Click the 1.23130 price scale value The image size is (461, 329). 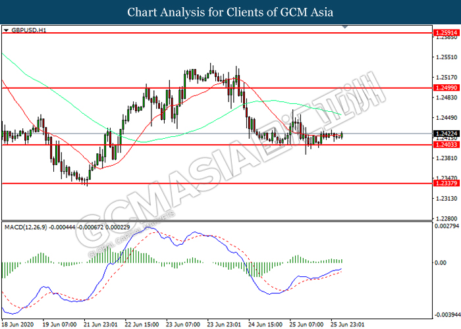click(447, 199)
